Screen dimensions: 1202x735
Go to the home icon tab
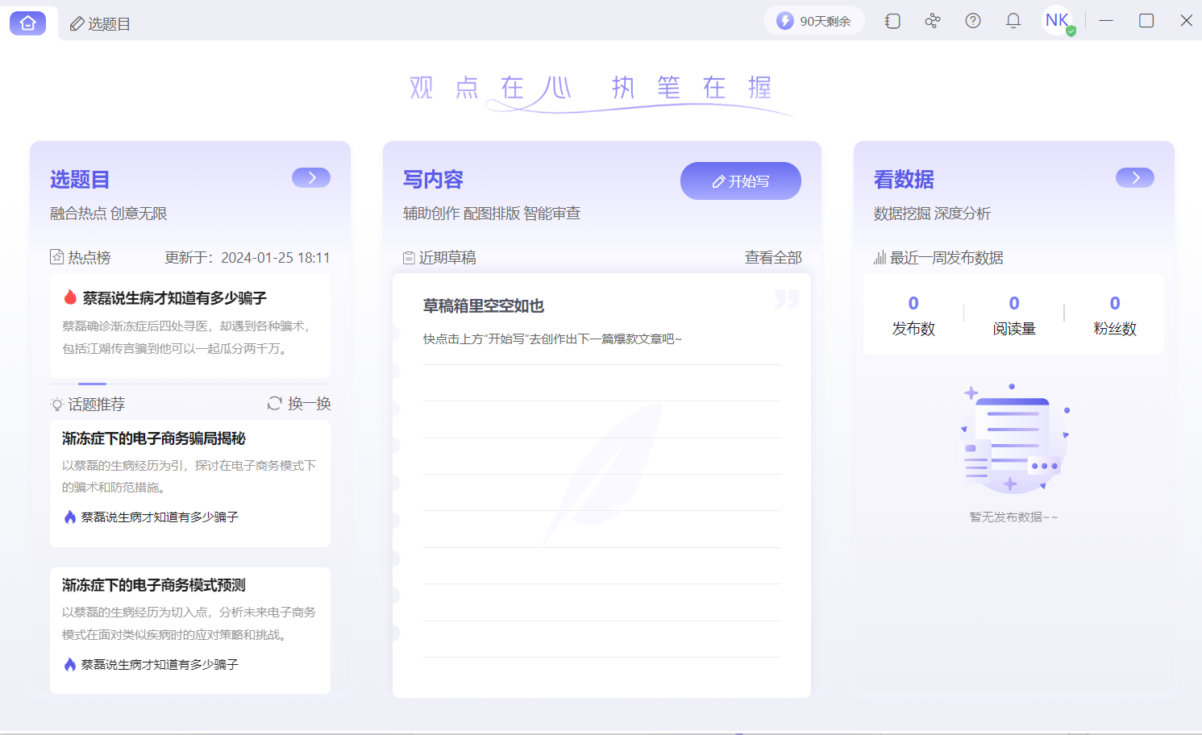[27, 23]
